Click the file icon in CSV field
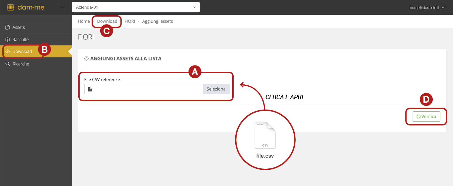This screenshot has height=186, width=453. pos(90,89)
